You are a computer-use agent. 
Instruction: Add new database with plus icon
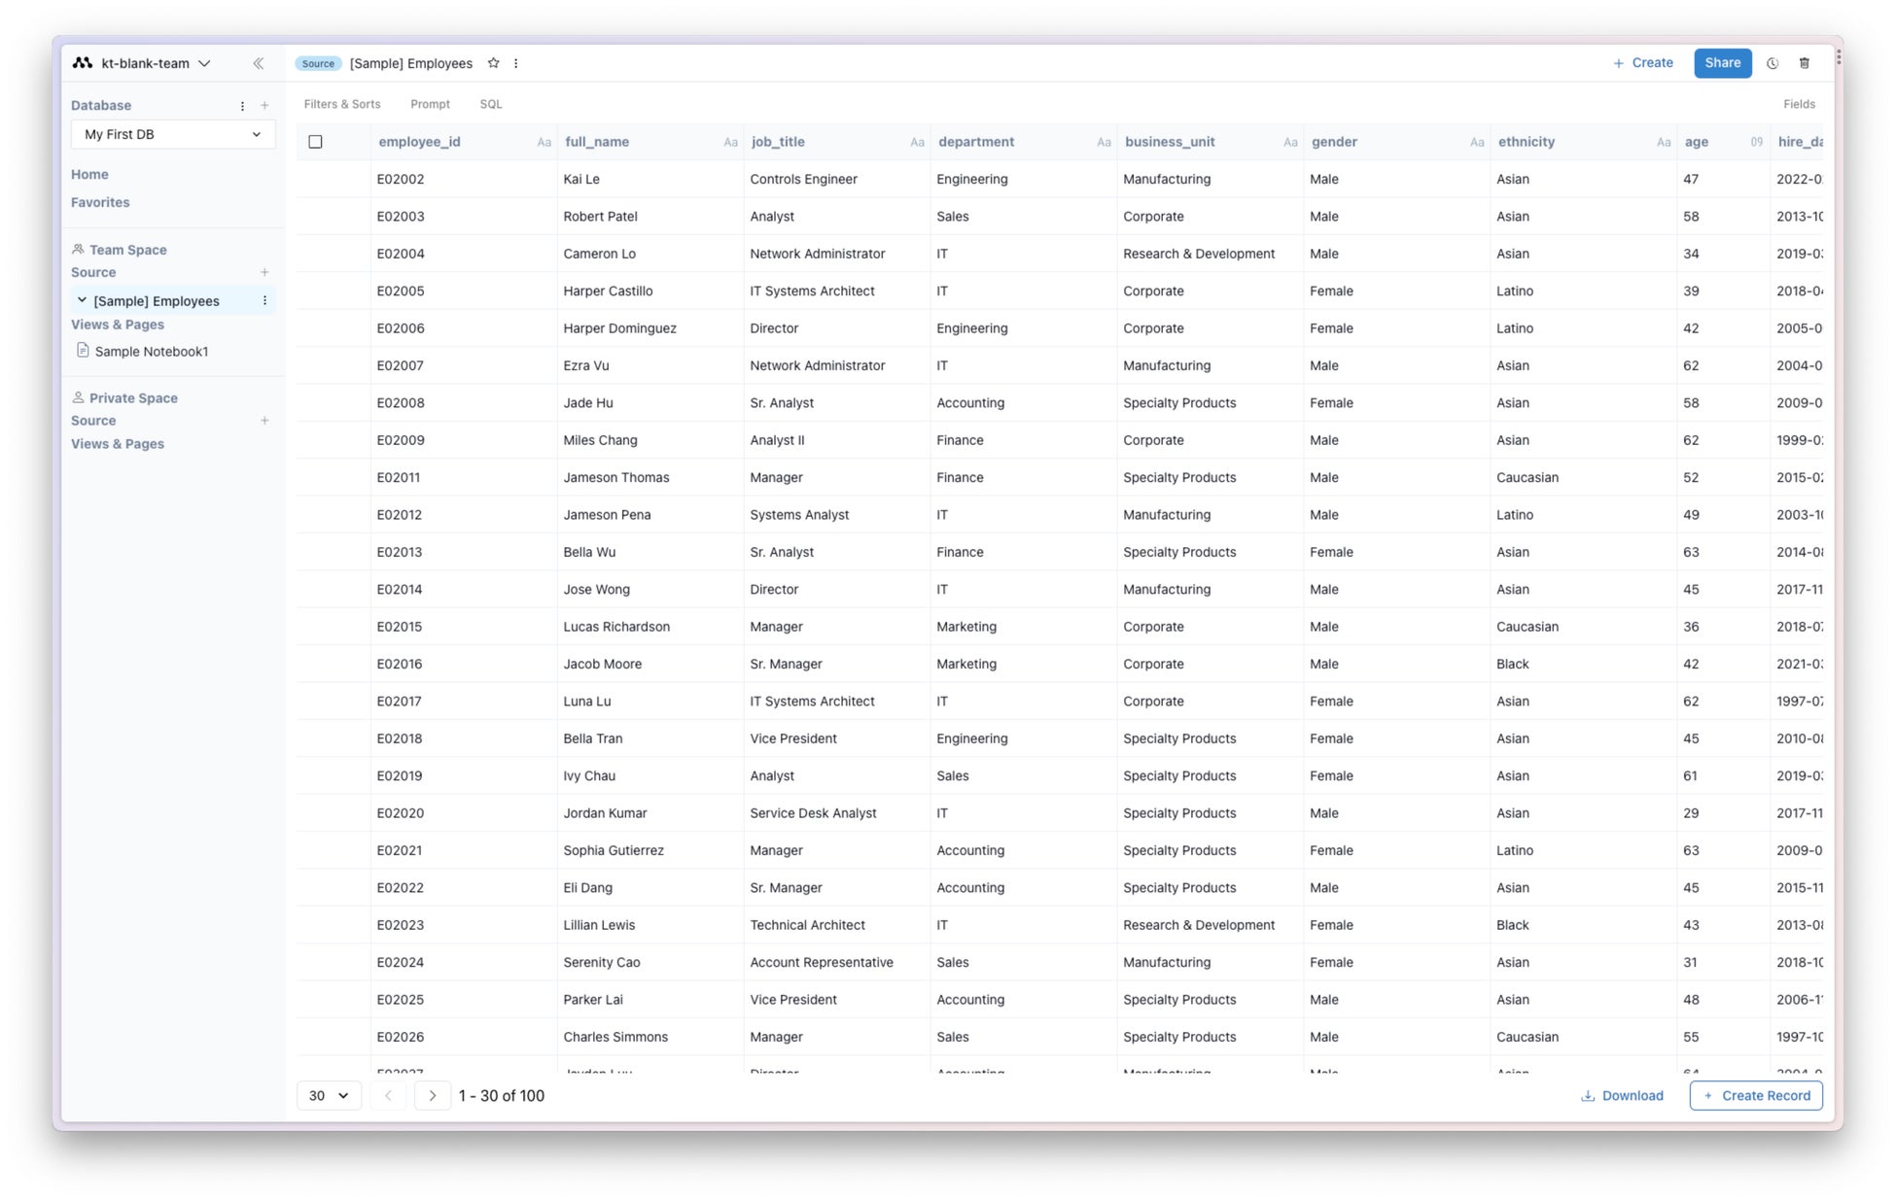264,106
